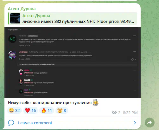Click the grinning face reaction with 32
The height and width of the screenshot is (130, 159).
click(x=14, y=110)
